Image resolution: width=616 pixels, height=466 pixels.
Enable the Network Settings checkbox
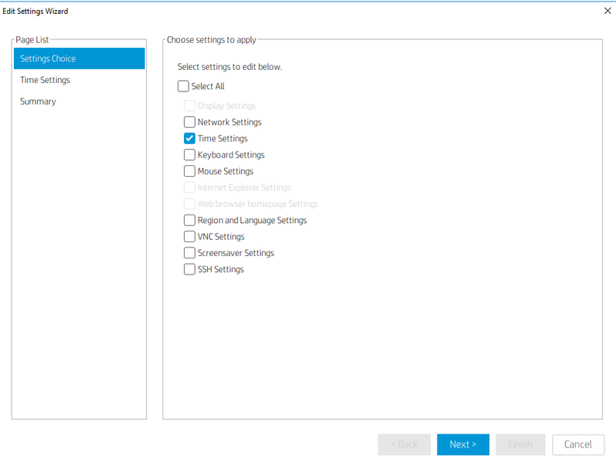pyautogui.click(x=189, y=122)
